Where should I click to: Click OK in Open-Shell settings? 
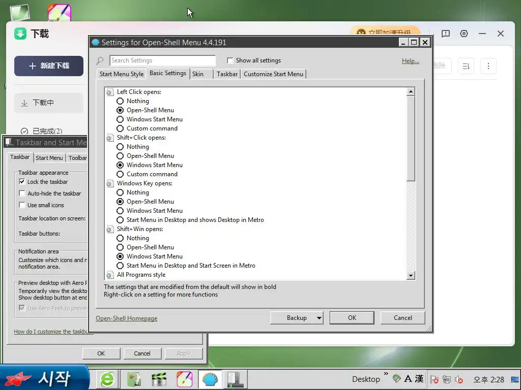pos(352,318)
